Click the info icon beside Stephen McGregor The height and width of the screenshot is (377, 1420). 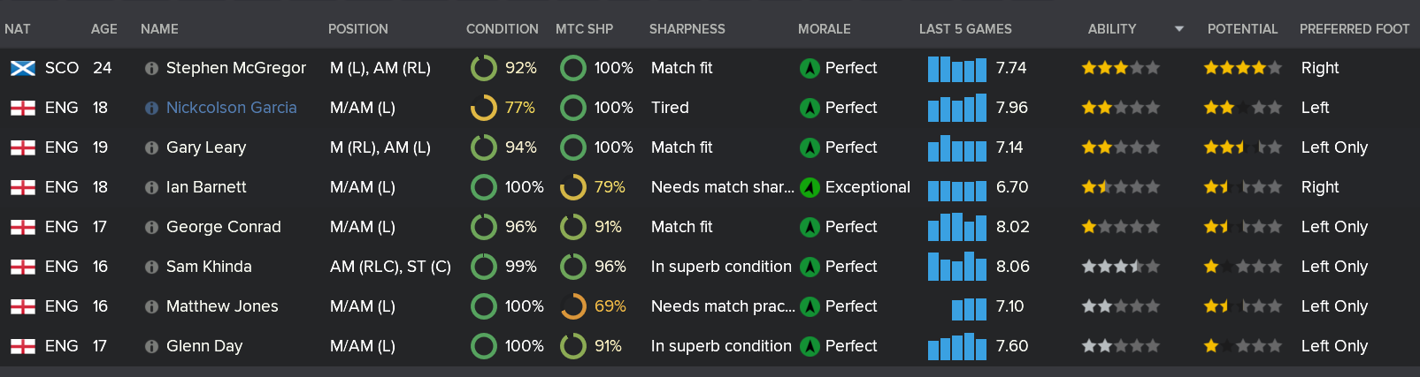tap(151, 68)
